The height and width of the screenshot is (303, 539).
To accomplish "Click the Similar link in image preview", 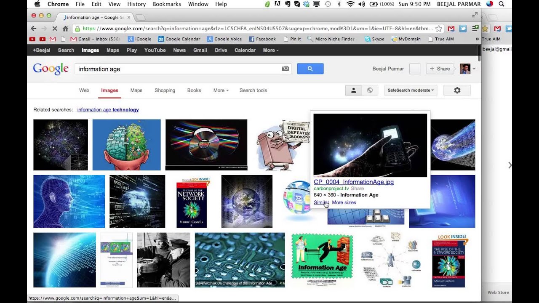I will coord(321,202).
